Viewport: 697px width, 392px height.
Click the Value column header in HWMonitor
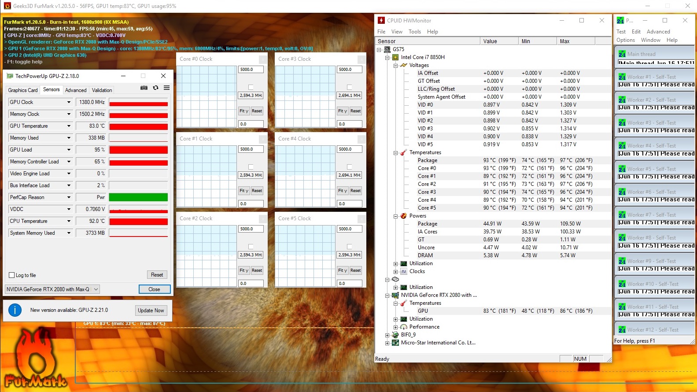coord(499,41)
